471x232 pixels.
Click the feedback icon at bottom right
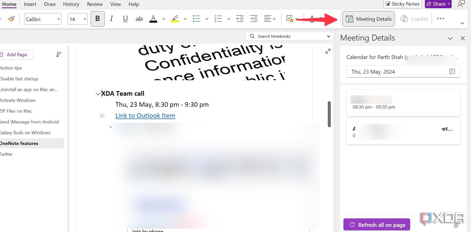coord(457,225)
